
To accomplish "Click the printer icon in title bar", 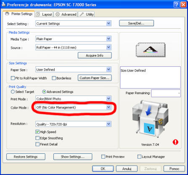I will point(3,5).
